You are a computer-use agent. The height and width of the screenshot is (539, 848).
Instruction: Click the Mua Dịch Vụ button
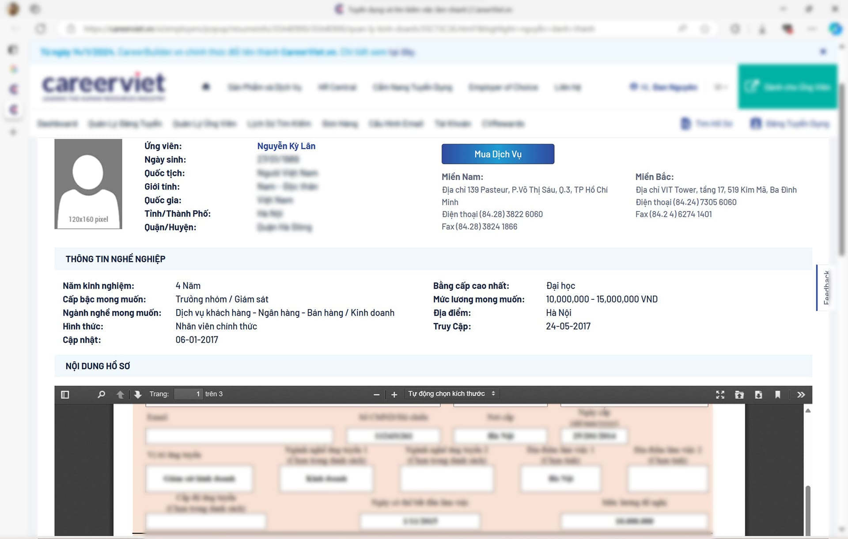pos(498,154)
